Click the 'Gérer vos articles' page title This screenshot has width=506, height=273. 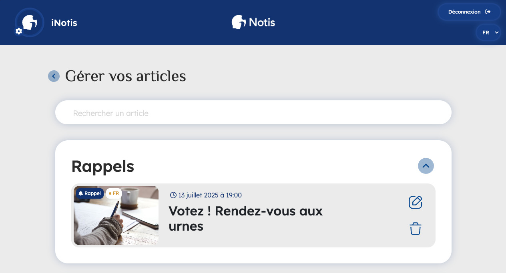(x=125, y=76)
